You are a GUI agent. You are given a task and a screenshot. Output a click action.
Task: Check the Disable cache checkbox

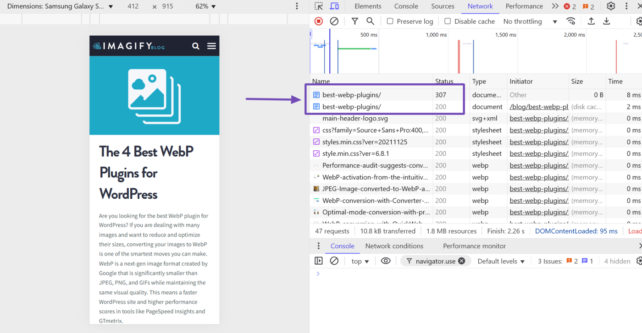pyautogui.click(x=448, y=21)
